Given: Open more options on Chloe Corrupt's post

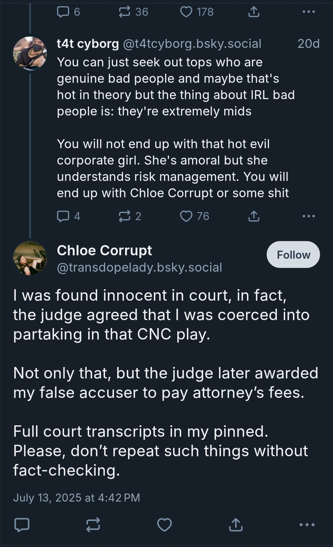Looking at the screenshot, I should (x=307, y=525).
